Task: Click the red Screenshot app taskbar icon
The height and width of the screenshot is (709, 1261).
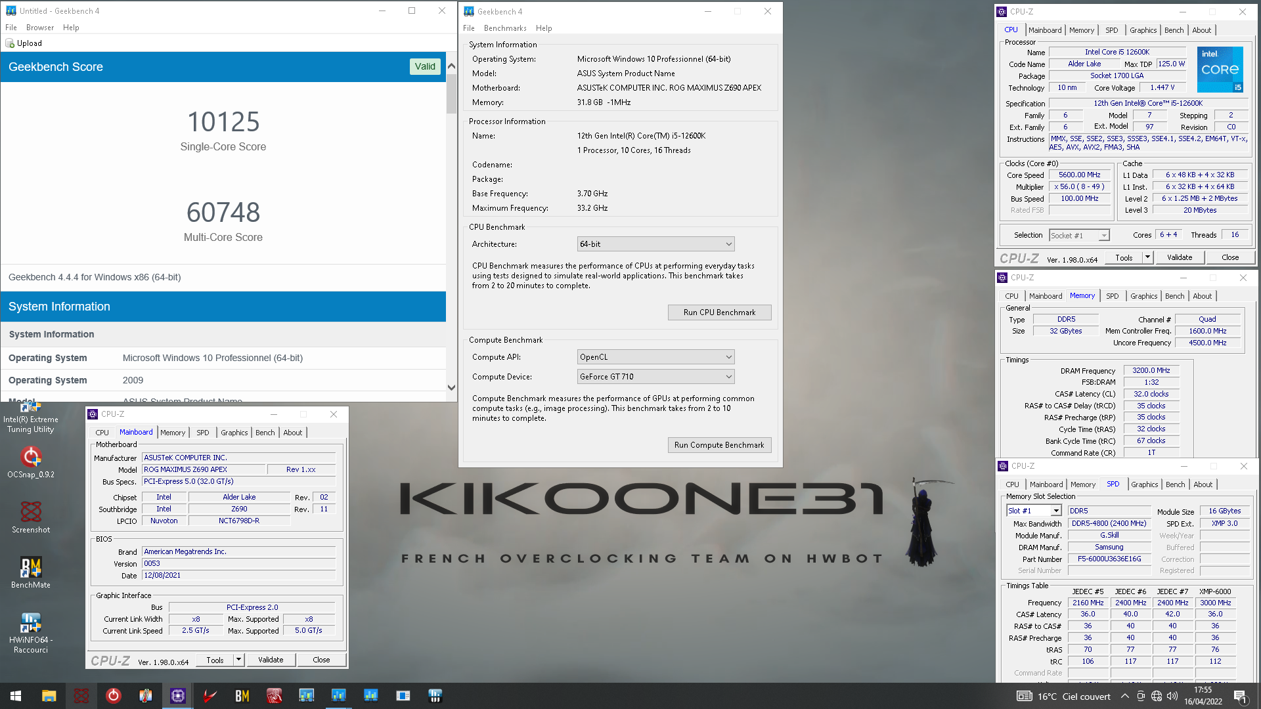Action: click(x=81, y=696)
